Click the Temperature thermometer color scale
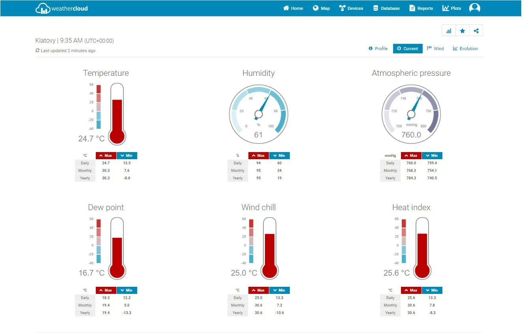The height and width of the screenshot is (333, 524). (x=99, y=107)
